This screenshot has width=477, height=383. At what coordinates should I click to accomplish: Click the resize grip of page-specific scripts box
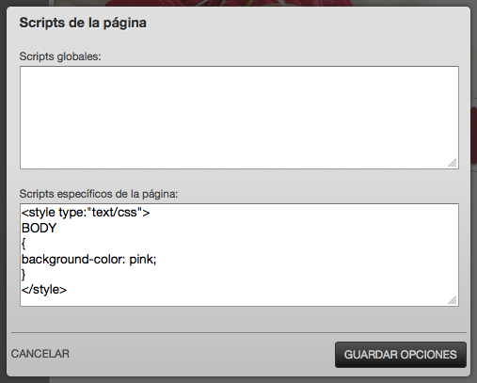453,300
